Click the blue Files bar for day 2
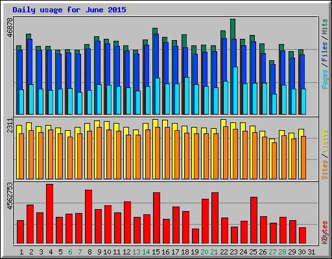The height and width of the screenshot is (259, 332). (30, 62)
